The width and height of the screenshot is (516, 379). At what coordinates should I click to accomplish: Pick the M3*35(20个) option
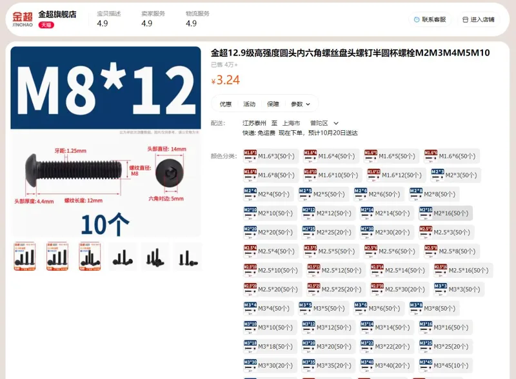(x=327, y=366)
